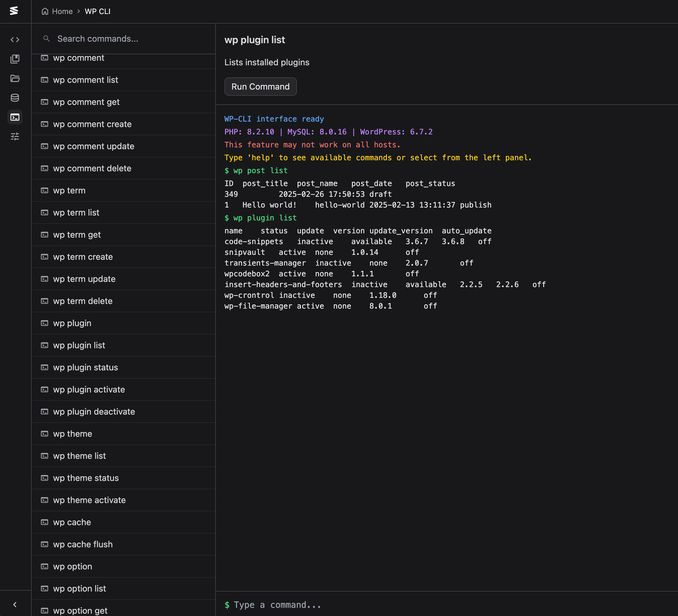Choose wp term get in panel
Screen dimensions: 678x616
pyautogui.click(x=124, y=234)
